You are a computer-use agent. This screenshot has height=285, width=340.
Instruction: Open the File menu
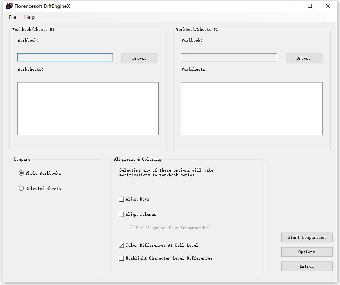[x=13, y=17]
